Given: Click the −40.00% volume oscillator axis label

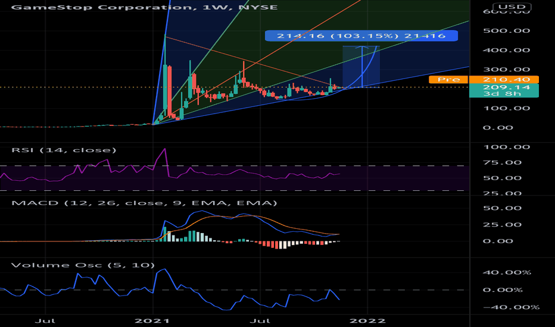Looking at the screenshot, I should (x=511, y=307).
